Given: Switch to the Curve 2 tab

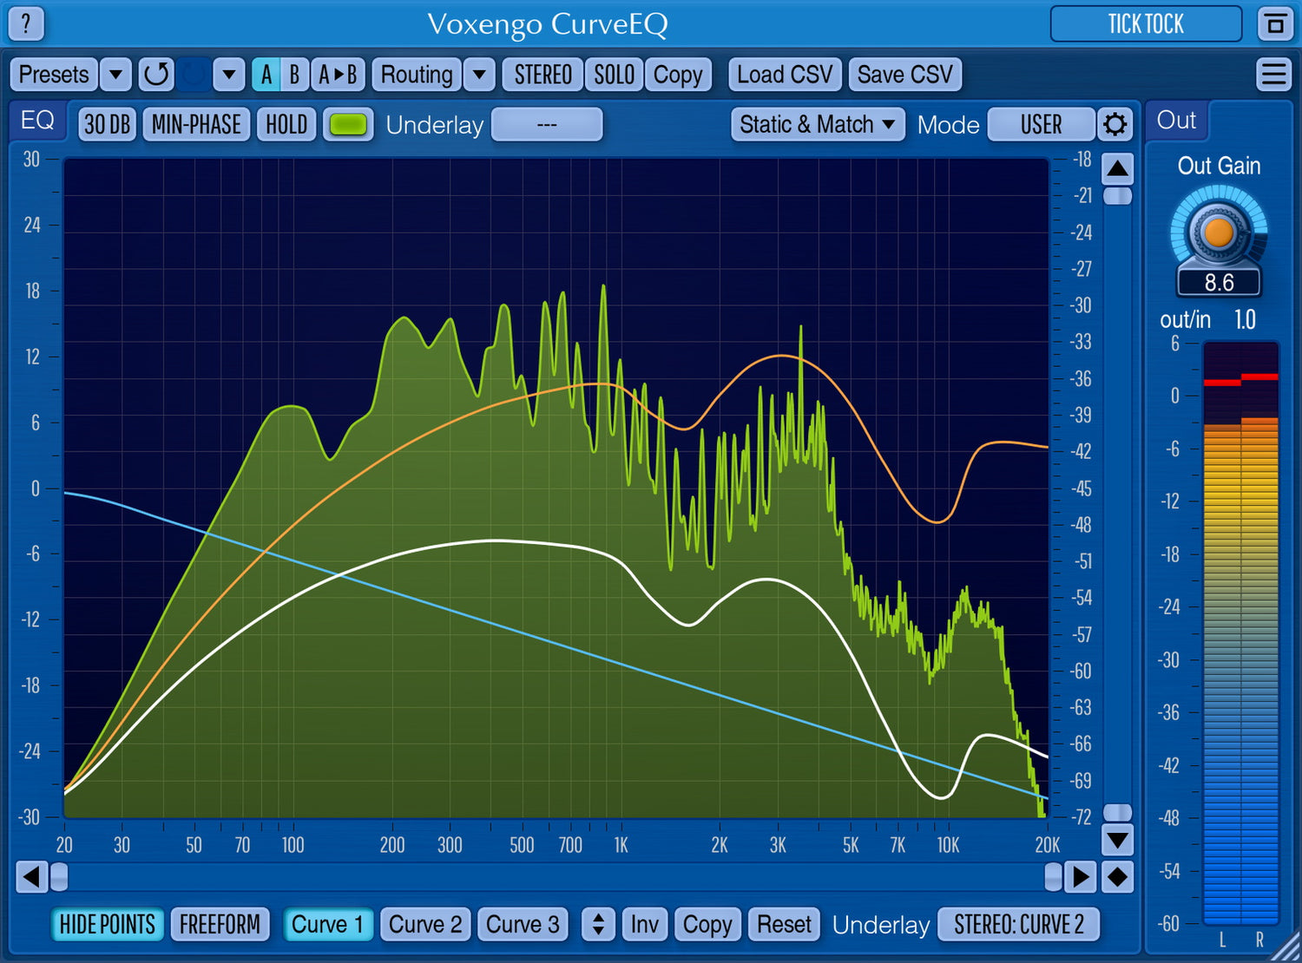Looking at the screenshot, I should [425, 925].
